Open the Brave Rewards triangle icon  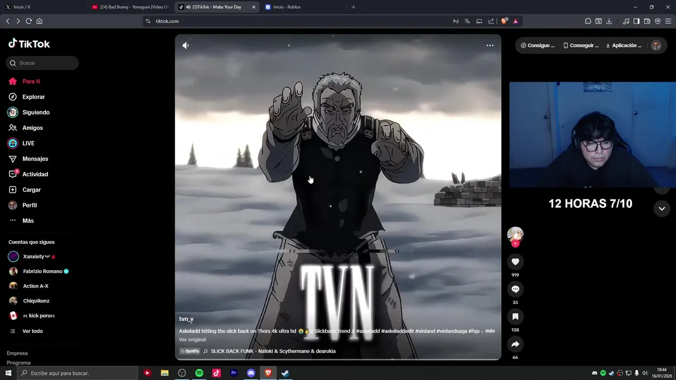tap(515, 21)
